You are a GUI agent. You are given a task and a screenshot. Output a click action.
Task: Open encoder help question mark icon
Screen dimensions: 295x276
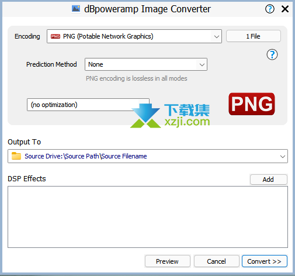click(x=272, y=54)
